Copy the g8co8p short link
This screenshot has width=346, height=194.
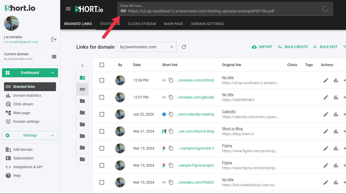click(171, 97)
